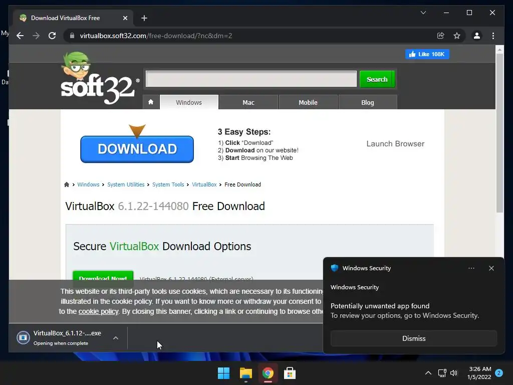Open a new tab with plus button
The width and height of the screenshot is (513, 385).
point(144,18)
